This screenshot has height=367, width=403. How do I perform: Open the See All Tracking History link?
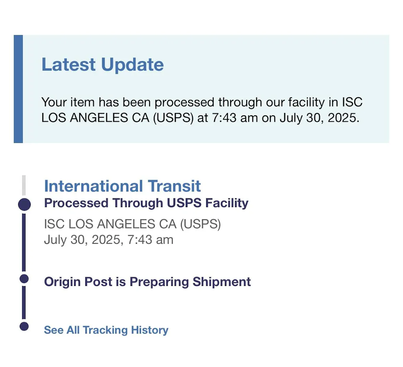[106, 330]
